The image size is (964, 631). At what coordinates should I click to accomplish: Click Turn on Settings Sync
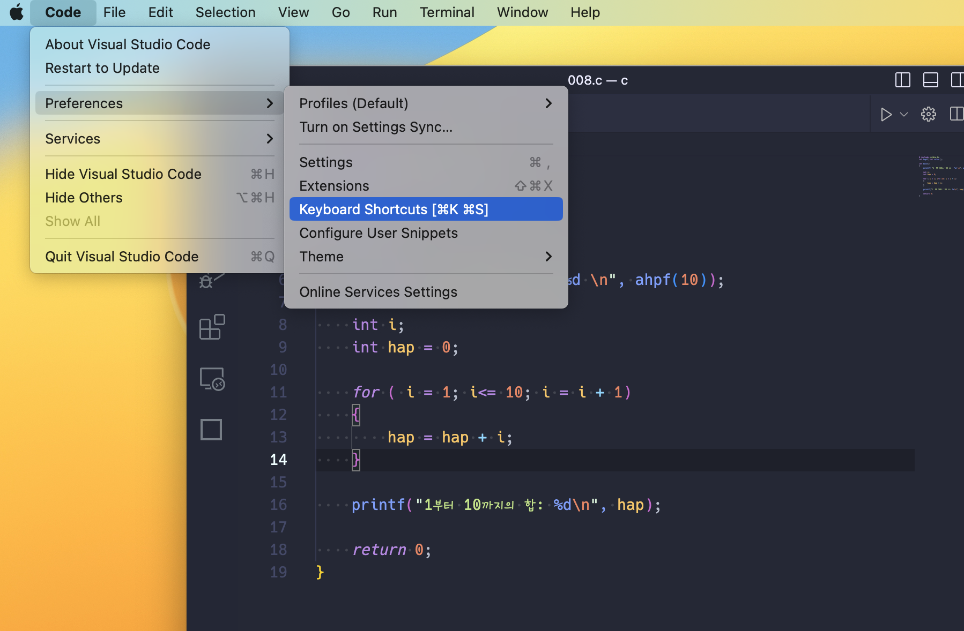point(426,127)
